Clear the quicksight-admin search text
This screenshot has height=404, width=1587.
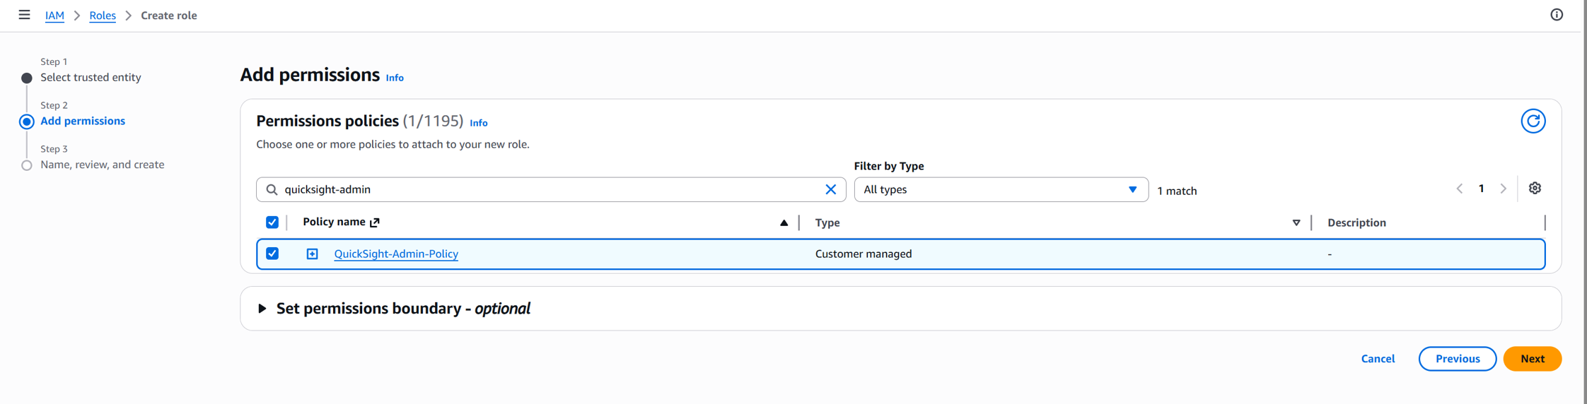(830, 189)
